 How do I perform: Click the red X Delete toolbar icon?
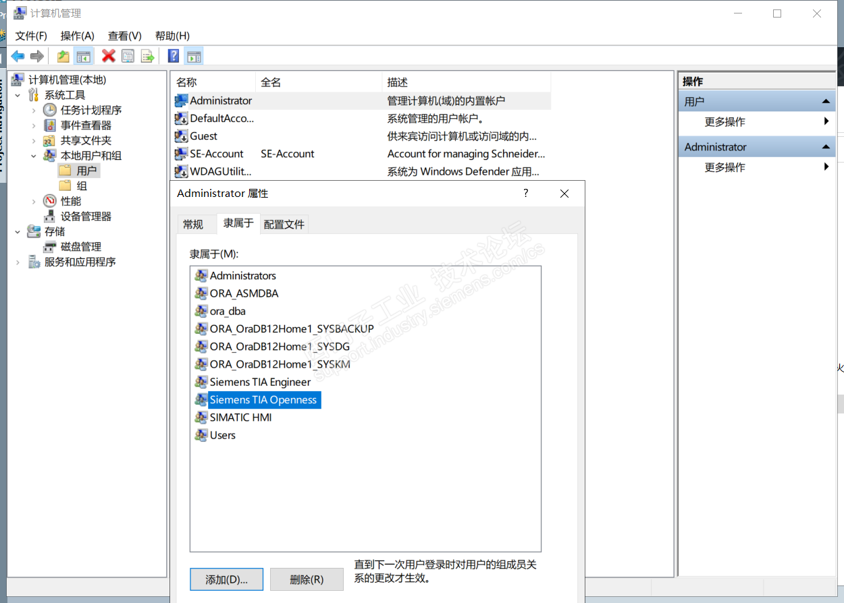click(x=108, y=56)
